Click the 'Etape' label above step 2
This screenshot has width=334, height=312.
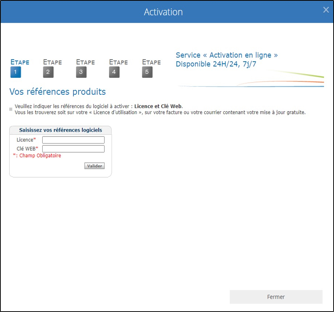click(x=52, y=62)
